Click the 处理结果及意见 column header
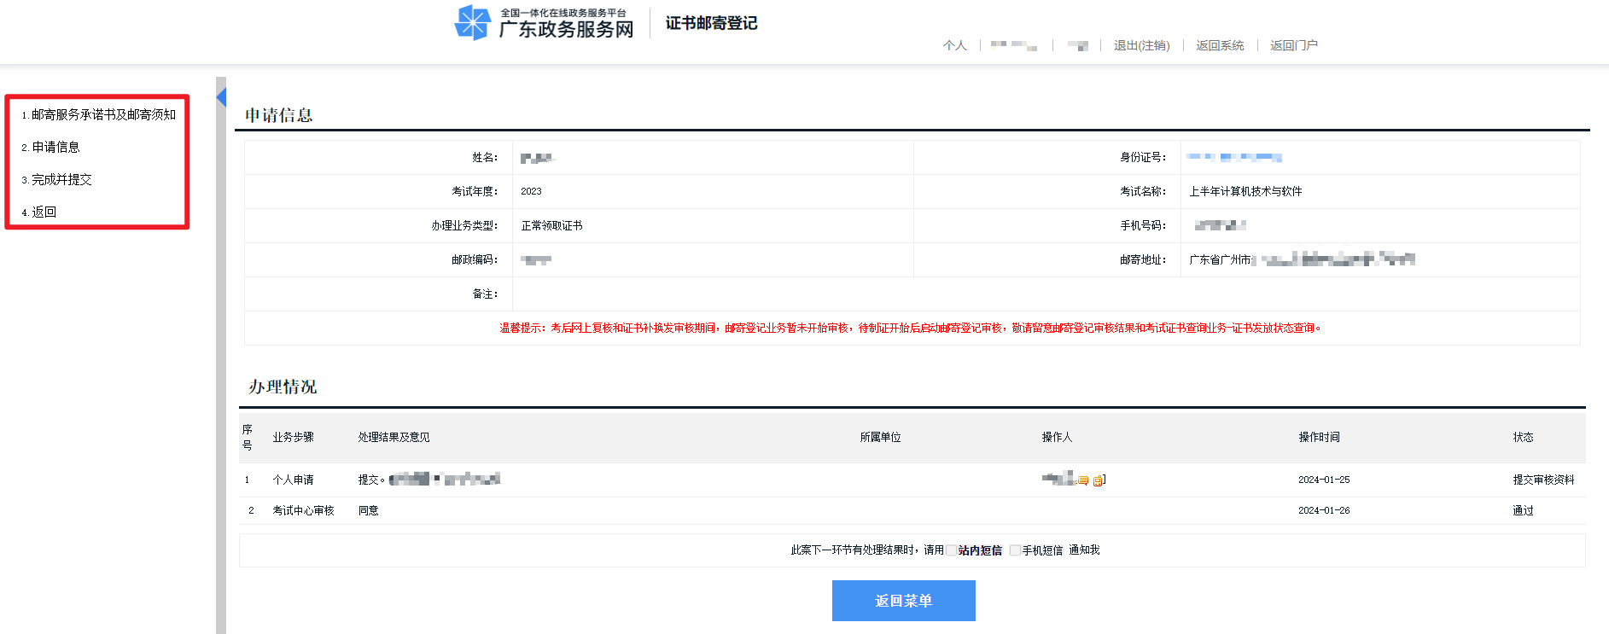 click(394, 437)
